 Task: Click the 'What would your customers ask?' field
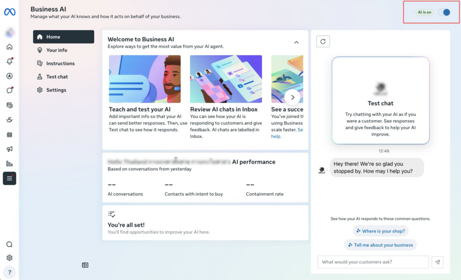coord(373,262)
